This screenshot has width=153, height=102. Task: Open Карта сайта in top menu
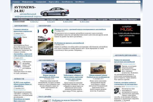click(x=54, y=2)
